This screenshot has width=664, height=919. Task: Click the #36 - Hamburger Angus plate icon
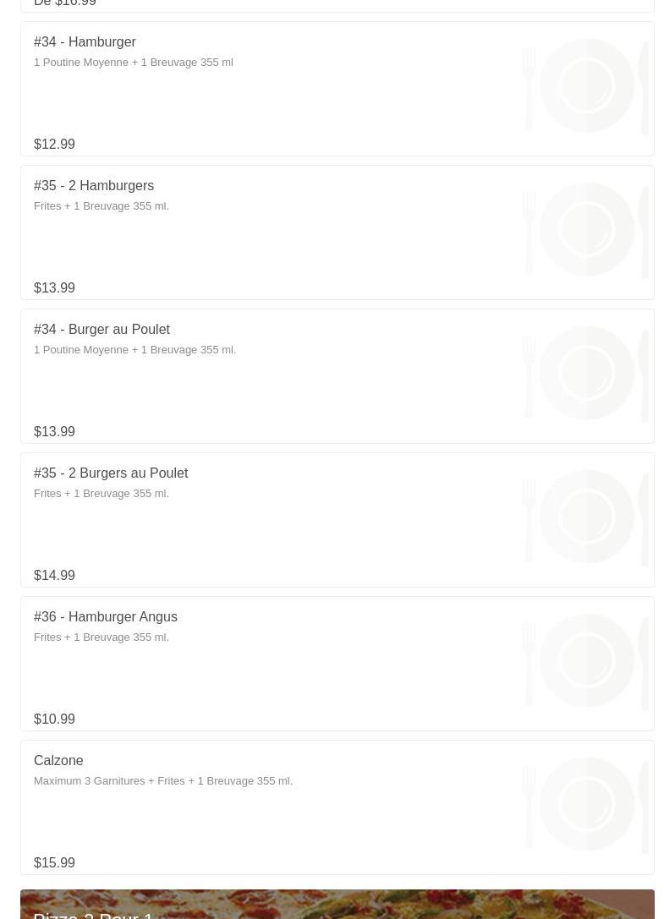coord(585,660)
